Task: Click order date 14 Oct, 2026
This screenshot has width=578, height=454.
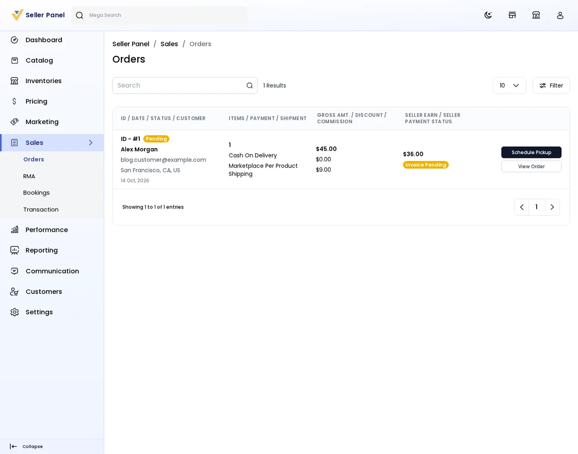Action: (x=135, y=180)
